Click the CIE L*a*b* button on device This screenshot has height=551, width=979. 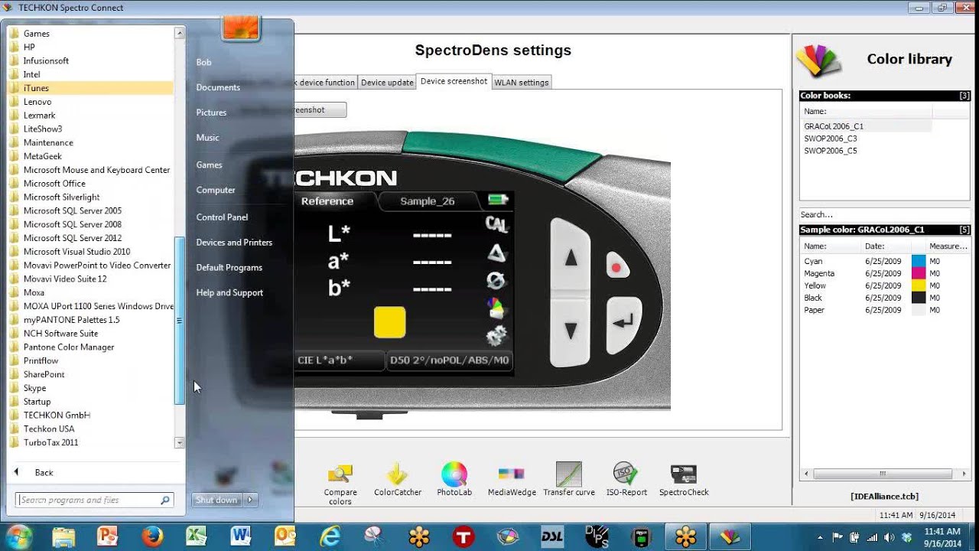coord(340,360)
